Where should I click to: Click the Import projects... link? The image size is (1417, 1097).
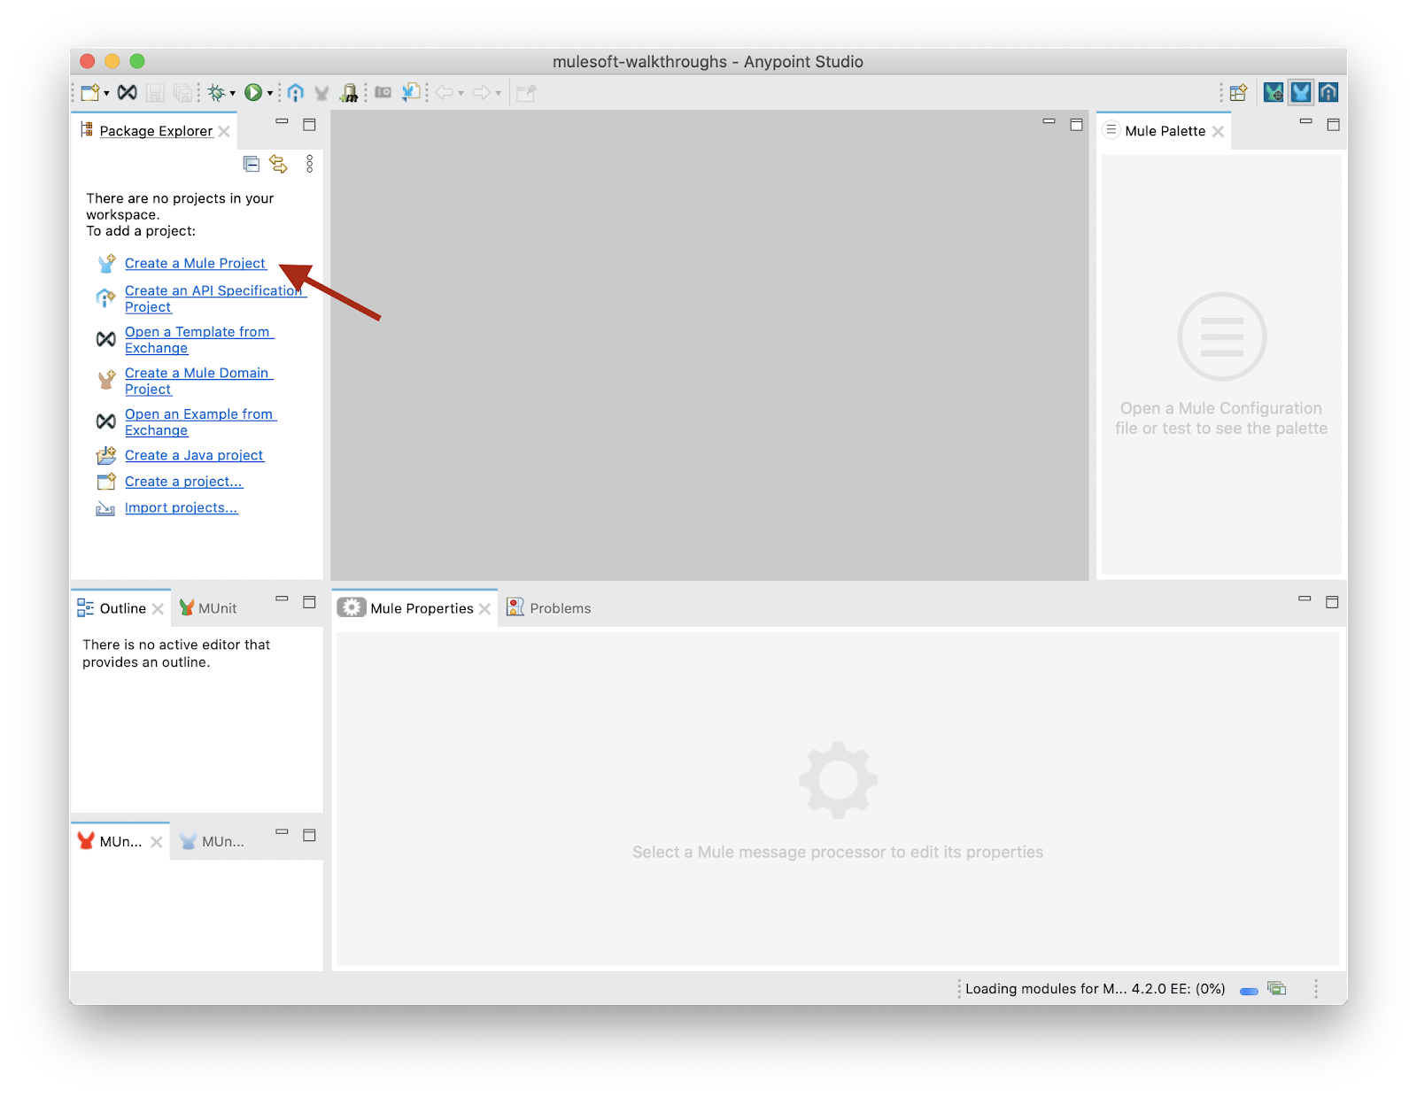point(181,508)
